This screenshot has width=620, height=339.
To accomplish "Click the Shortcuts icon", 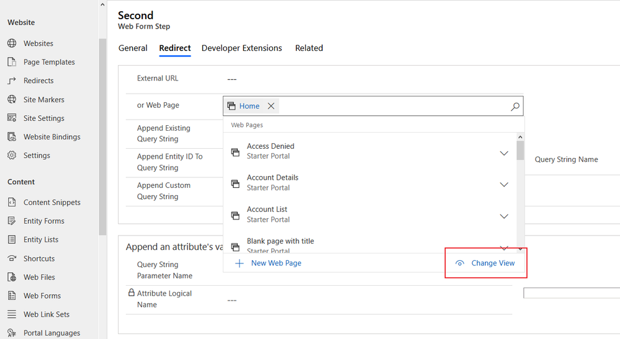I will 12,258.
